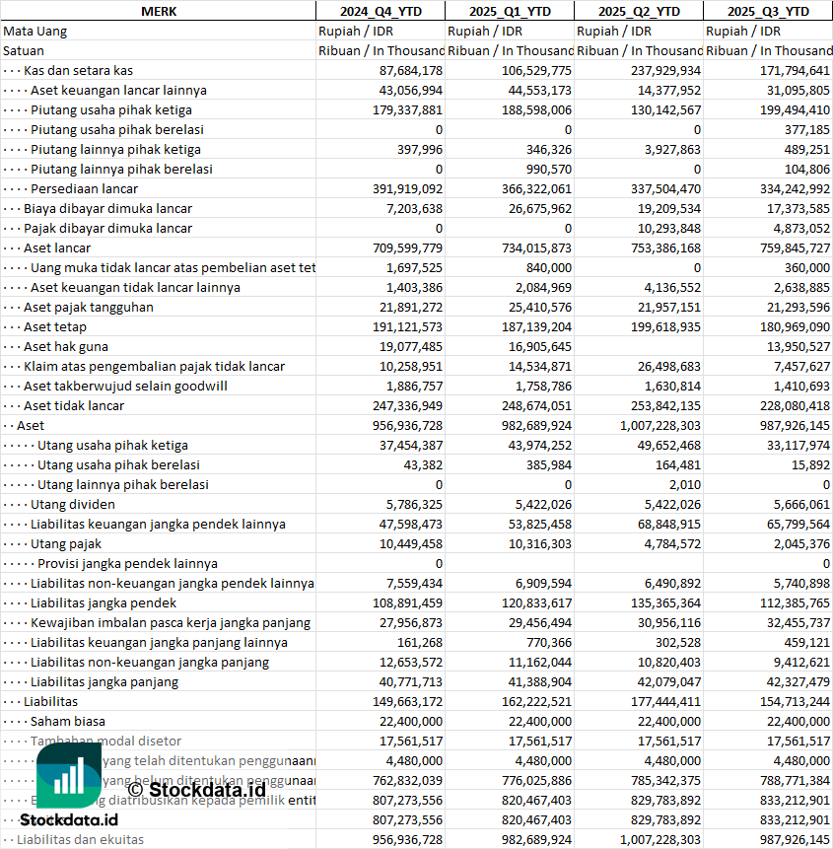Select the MERK header cell
Viewport: 833px width, 849px height.
click(159, 11)
